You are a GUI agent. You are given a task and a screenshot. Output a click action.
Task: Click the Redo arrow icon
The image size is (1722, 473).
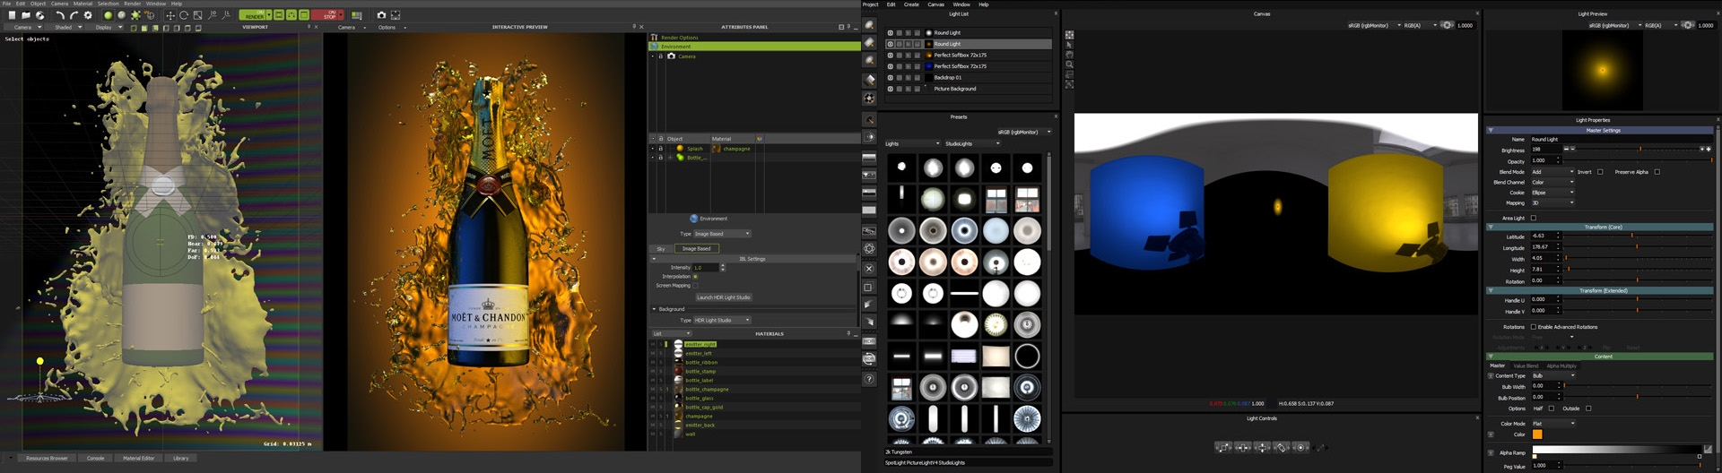(74, 15)
